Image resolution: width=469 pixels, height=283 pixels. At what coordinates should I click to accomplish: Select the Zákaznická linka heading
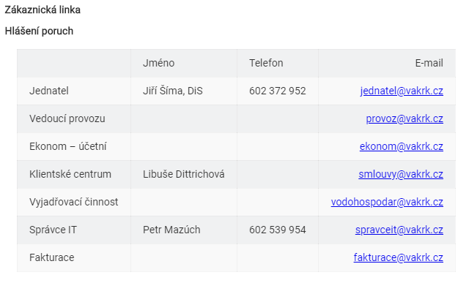coord(43,10)
